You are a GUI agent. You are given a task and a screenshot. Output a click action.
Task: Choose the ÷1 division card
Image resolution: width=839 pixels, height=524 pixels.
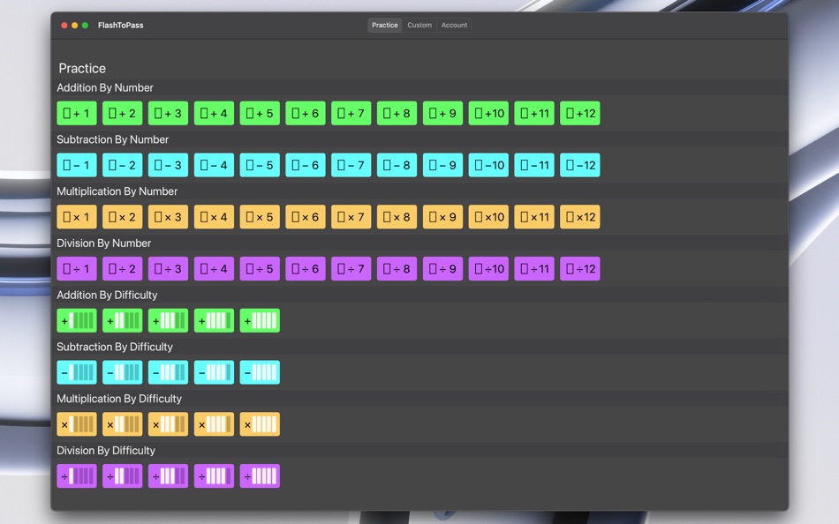click(x=77, y=269)
